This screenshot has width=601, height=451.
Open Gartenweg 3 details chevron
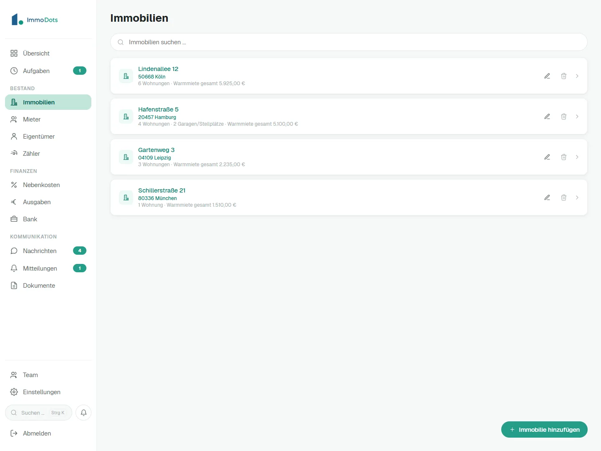[x=577, y=157]
